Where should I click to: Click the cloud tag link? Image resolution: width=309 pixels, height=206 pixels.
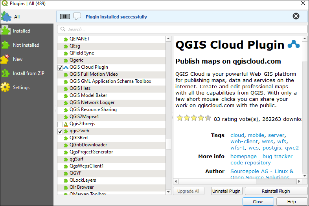coord(237,135)
